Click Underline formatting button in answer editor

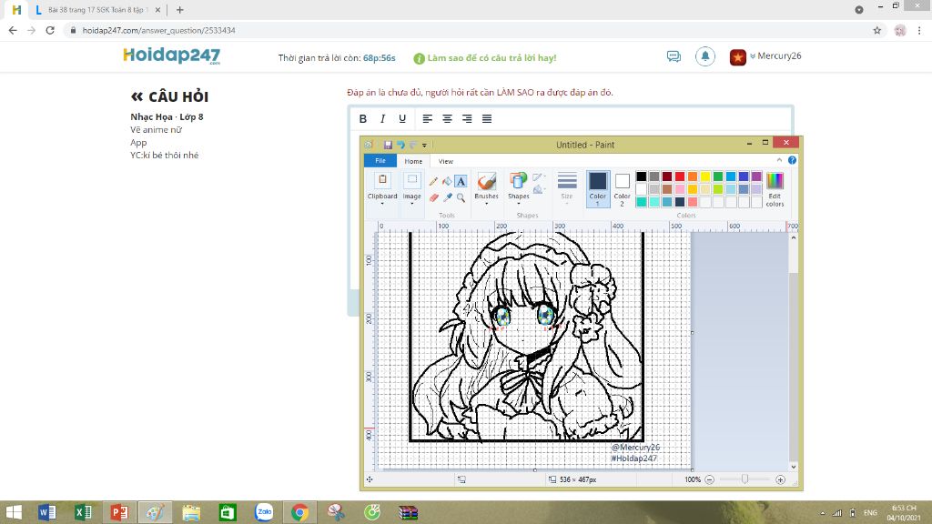(x=402, y=119)
